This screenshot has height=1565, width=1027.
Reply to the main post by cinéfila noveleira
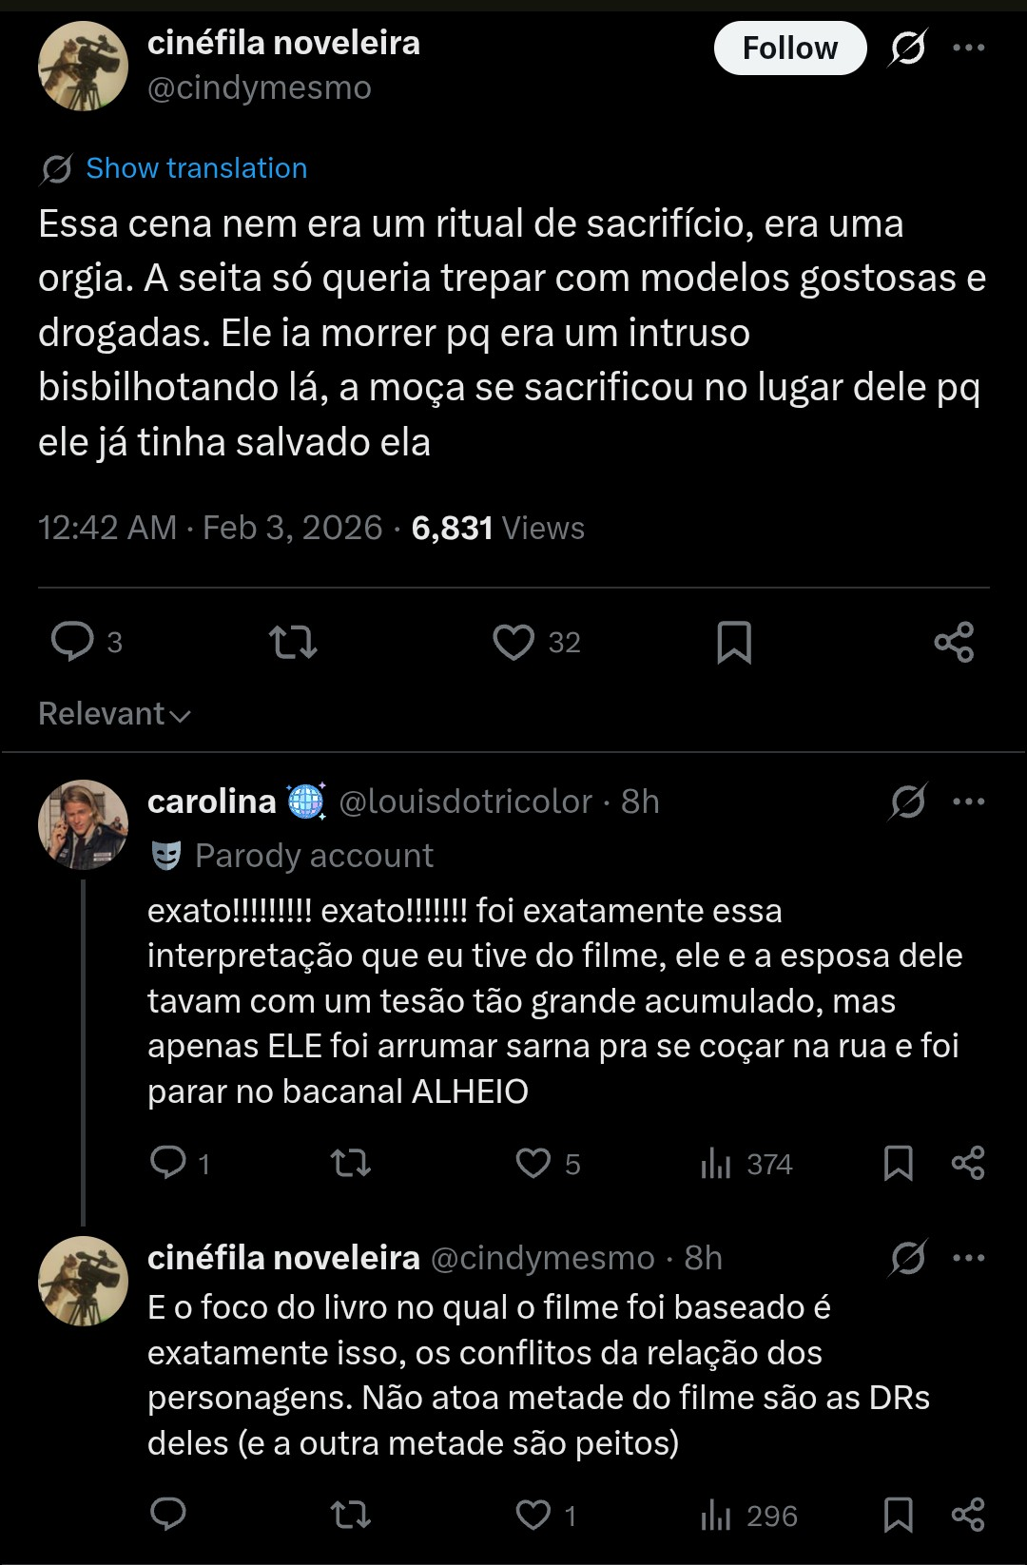pyautogui.click(x=73, y=642)
